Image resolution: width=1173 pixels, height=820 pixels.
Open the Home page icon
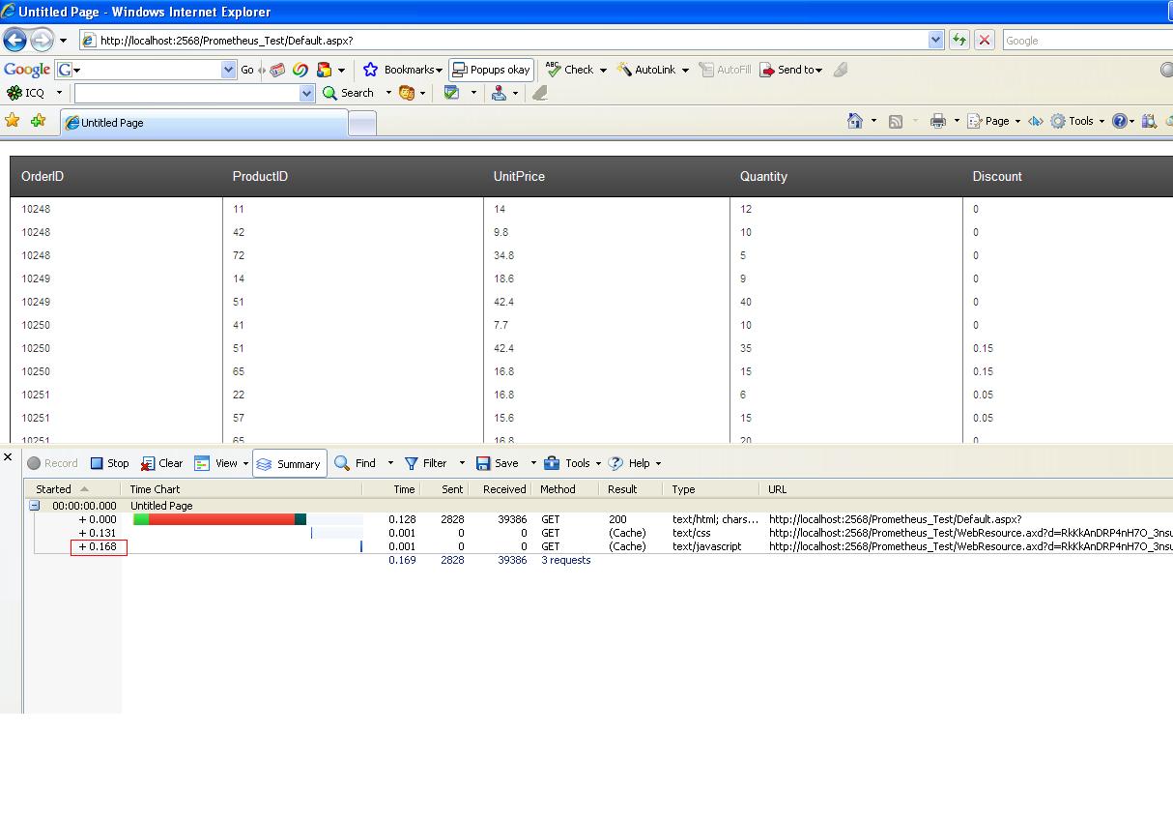tap(855, 121)
